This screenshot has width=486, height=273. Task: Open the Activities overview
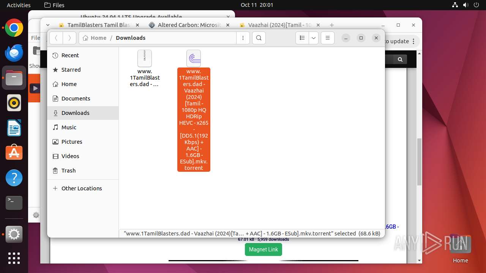pyautogui.click(x=19, y=5)
